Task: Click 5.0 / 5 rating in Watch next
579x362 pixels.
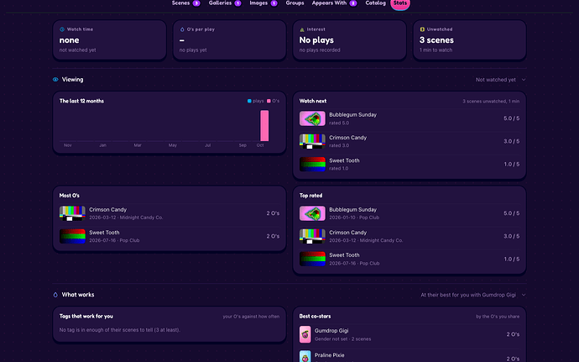Action: [x=511, y=118]
